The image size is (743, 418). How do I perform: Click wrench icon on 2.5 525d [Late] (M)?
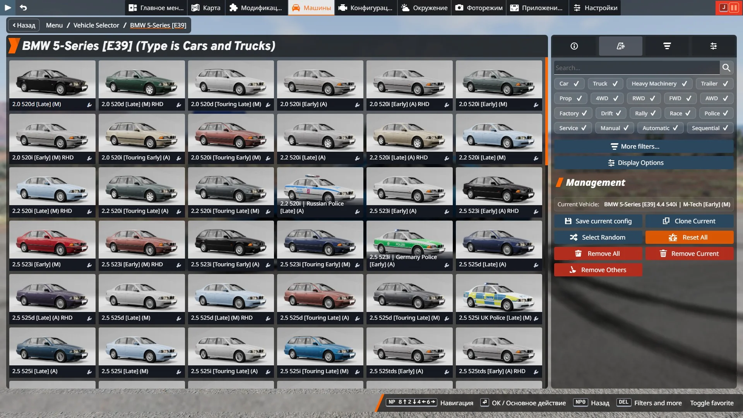coord(179,319)
